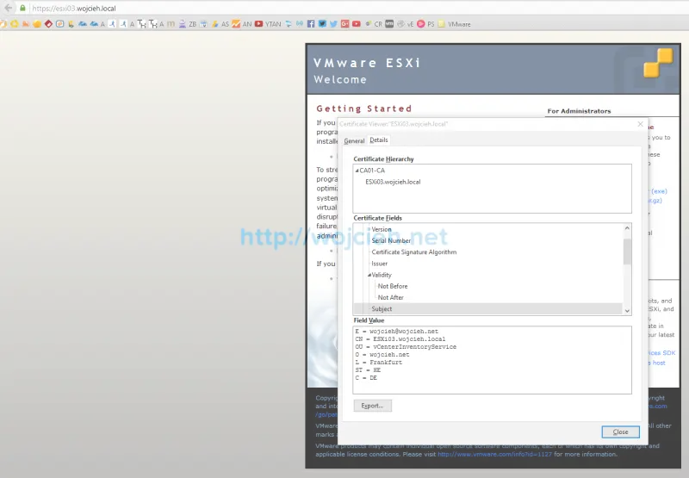Click Certificate Fields scrollbar up arrow
The image size is (689, 478).
pyautogui.click(x=627, y=228)
